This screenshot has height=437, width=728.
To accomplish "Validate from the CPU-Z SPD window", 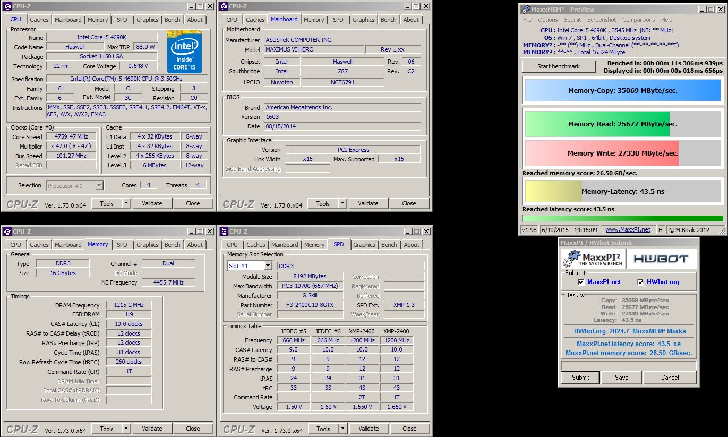I will pos(369,429).
